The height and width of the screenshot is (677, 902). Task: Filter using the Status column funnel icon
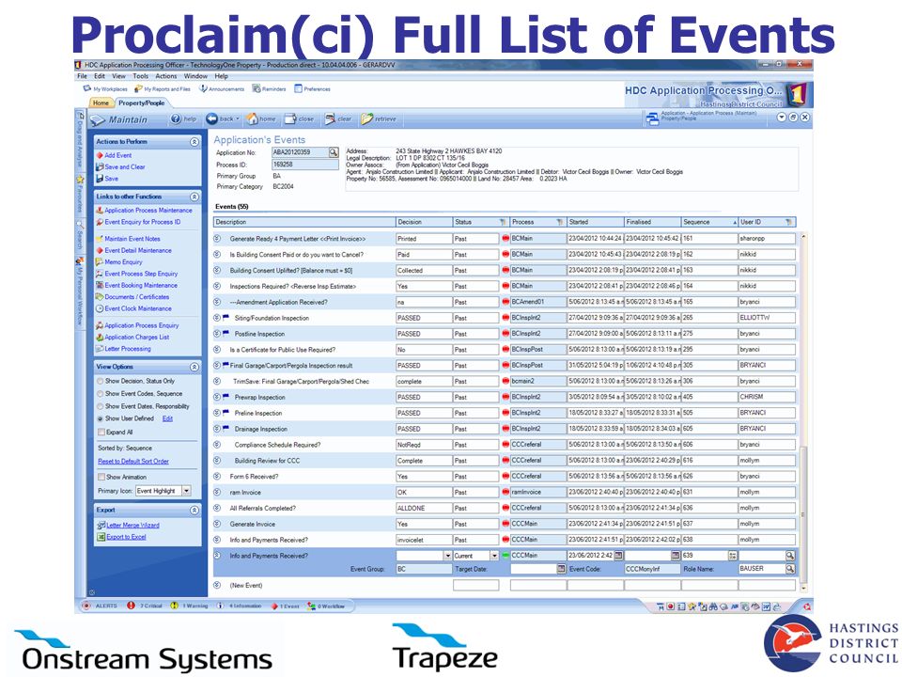pos(503,222)
